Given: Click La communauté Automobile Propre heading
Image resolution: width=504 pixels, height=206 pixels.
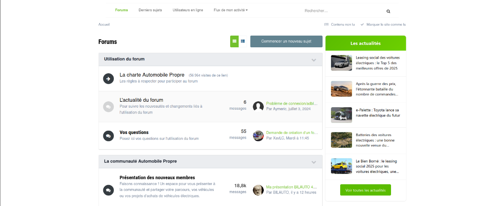Looking at the screenshot, I should (x=140, y=161).
